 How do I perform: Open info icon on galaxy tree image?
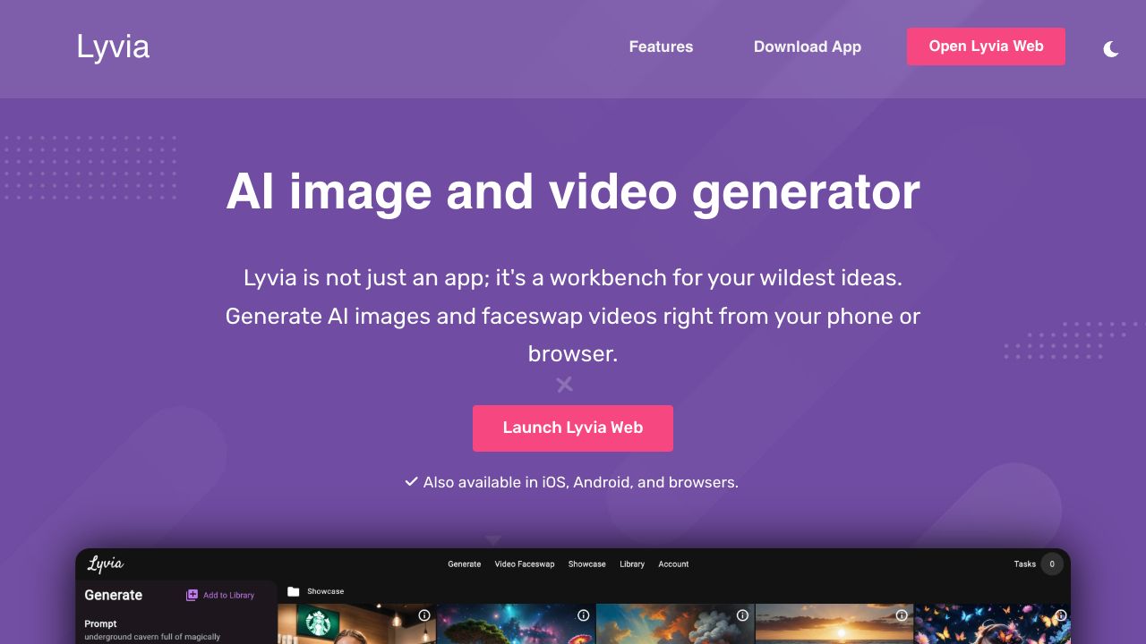(583, 615)
